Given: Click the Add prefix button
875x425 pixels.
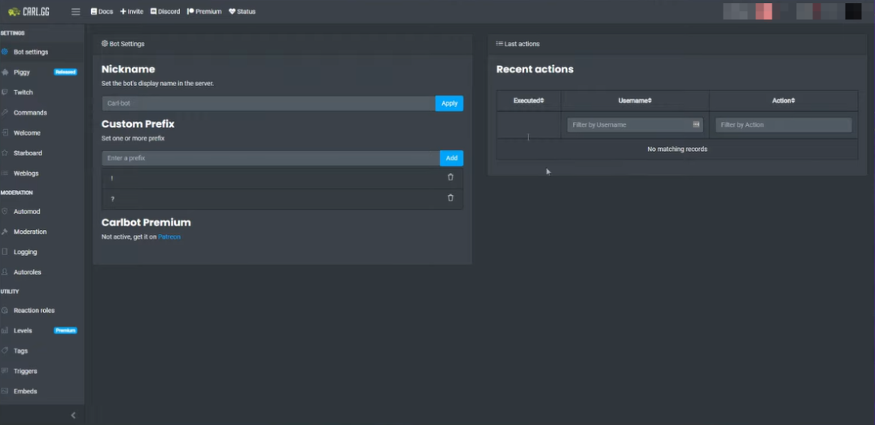Looking at the screenshot, I should (452, 158).
